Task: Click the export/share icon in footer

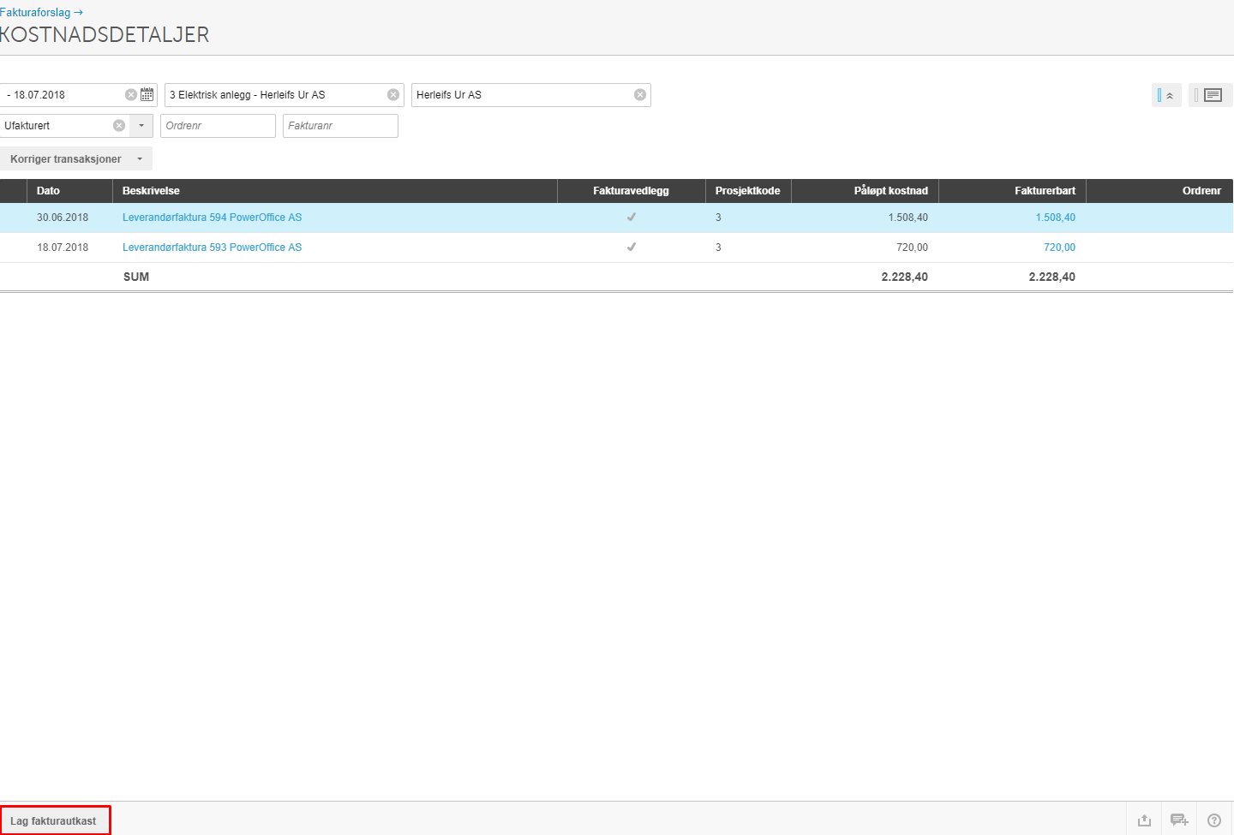Action: (1144, 820)
